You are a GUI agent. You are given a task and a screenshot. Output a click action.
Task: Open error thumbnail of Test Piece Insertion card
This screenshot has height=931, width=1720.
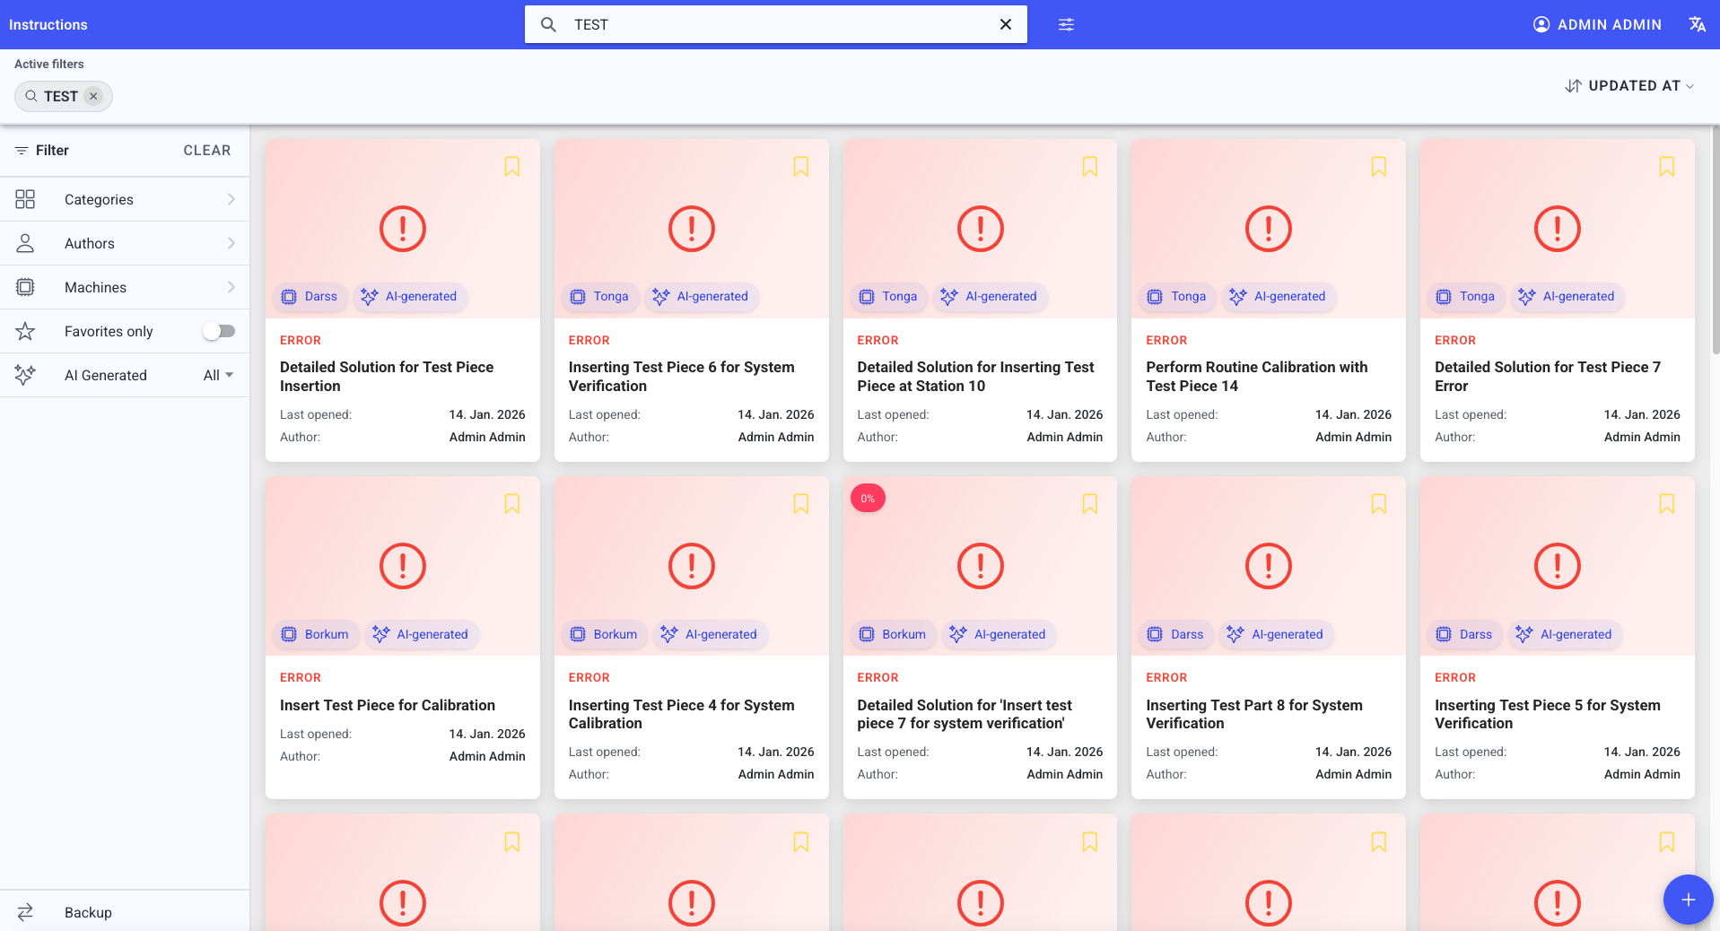(403, 229)
